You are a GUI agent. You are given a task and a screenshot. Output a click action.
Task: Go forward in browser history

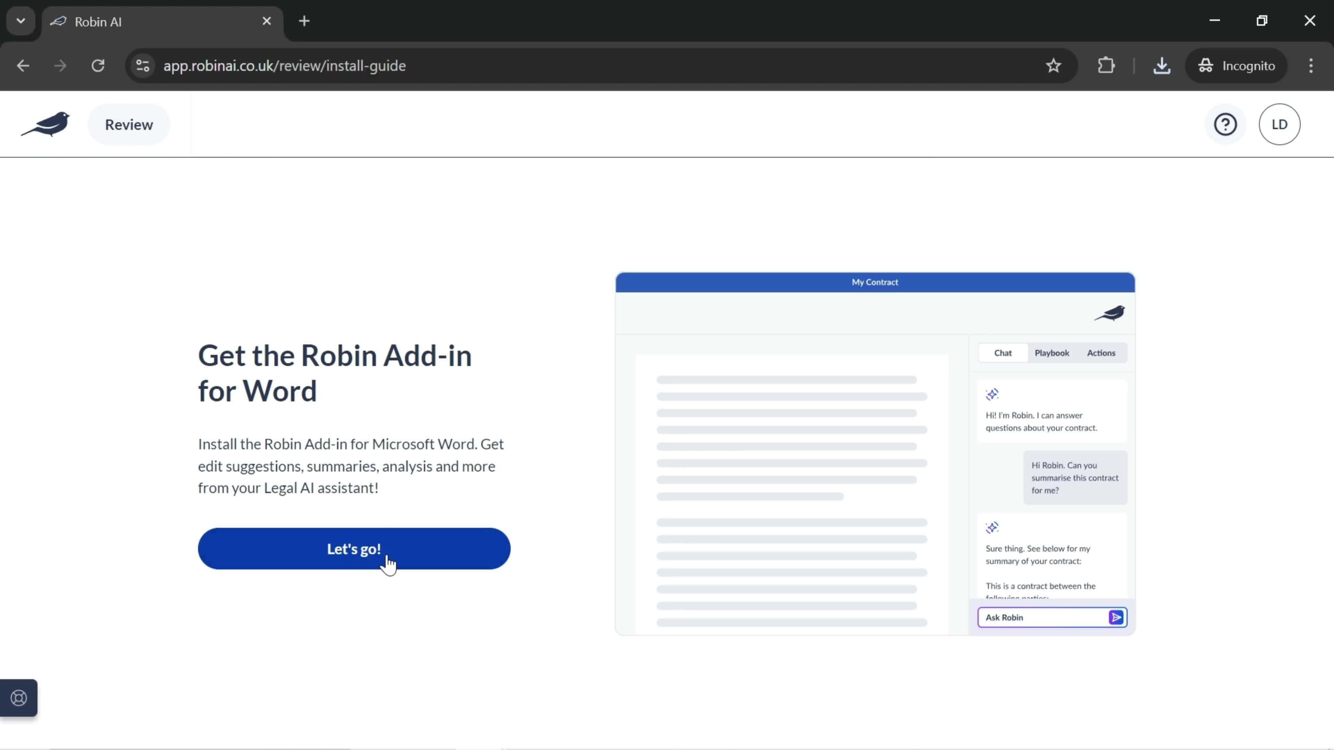[60, 66]
